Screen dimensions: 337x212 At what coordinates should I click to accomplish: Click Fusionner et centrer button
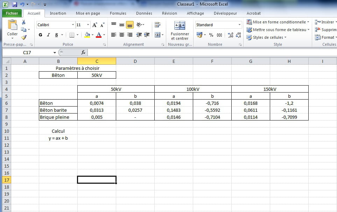pos(180,31)
